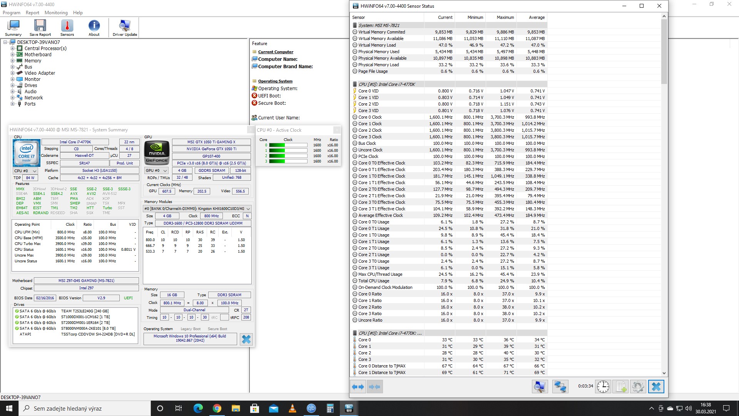This screenshot has height=416, width=739.
Task: Open the GPU #0 selector dropdown
Action: pos(157,171)
